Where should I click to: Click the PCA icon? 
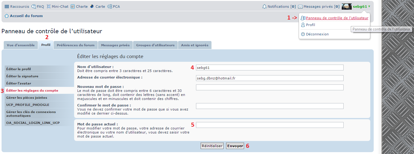110,7
